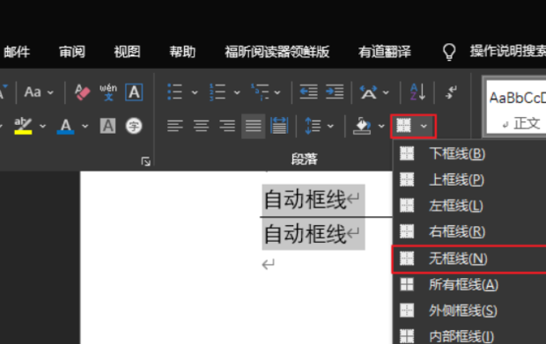Switch to the 审阅 tab
546x344 pixels.
[x=72, y=52]
